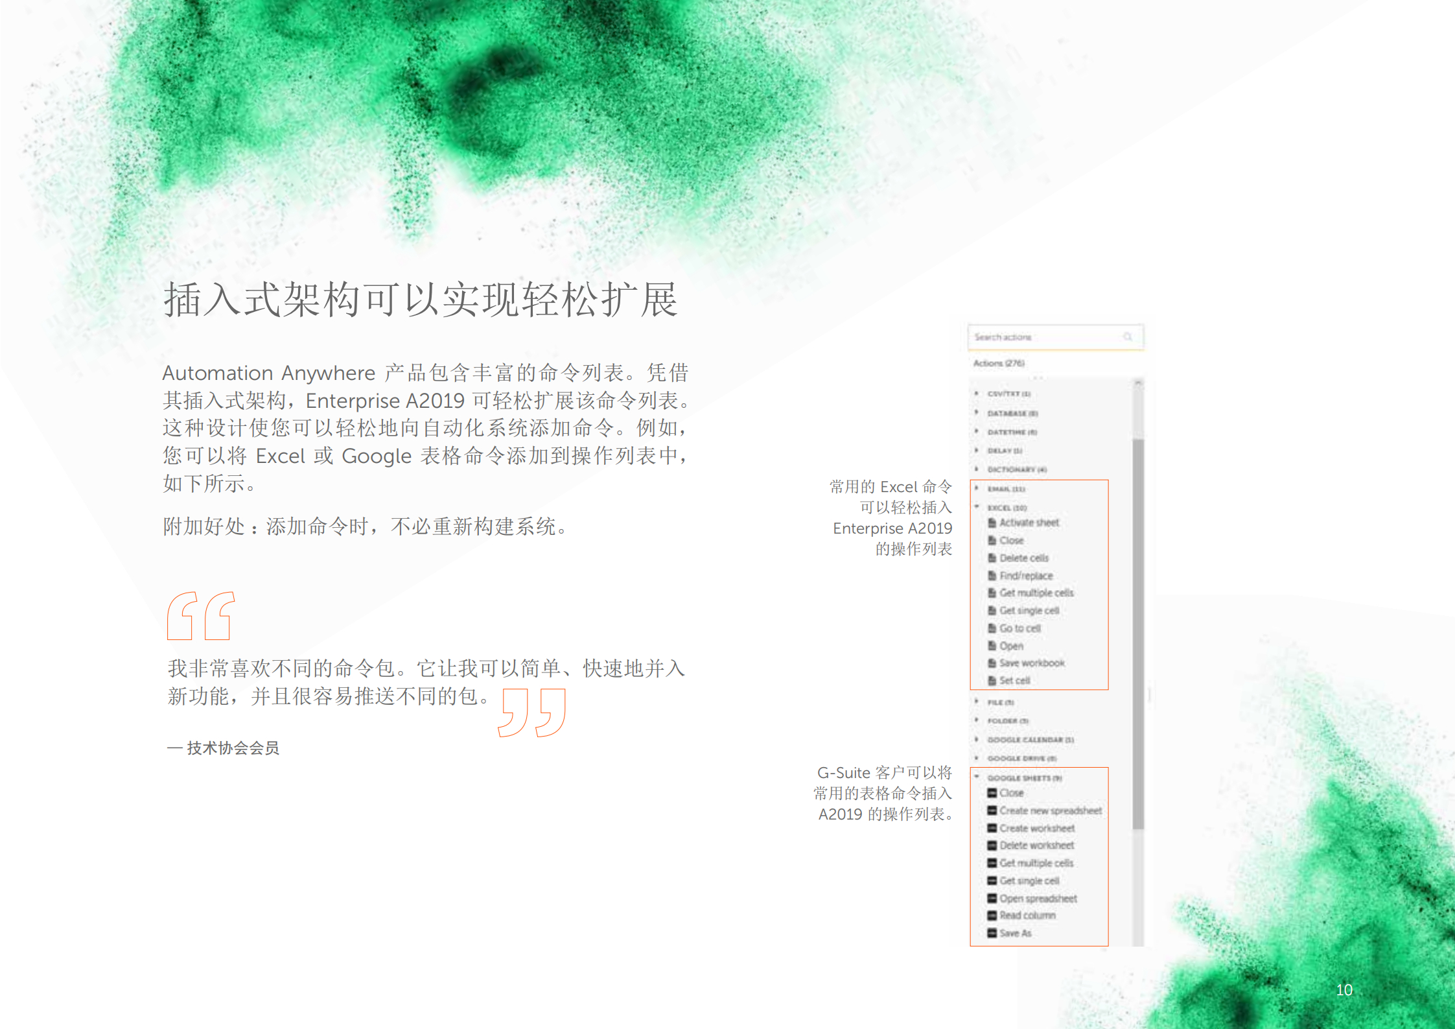Expand the EMAIL actions category
Image resolution: width=1455 pixels, height=1029 pixels.
(977, 489)
